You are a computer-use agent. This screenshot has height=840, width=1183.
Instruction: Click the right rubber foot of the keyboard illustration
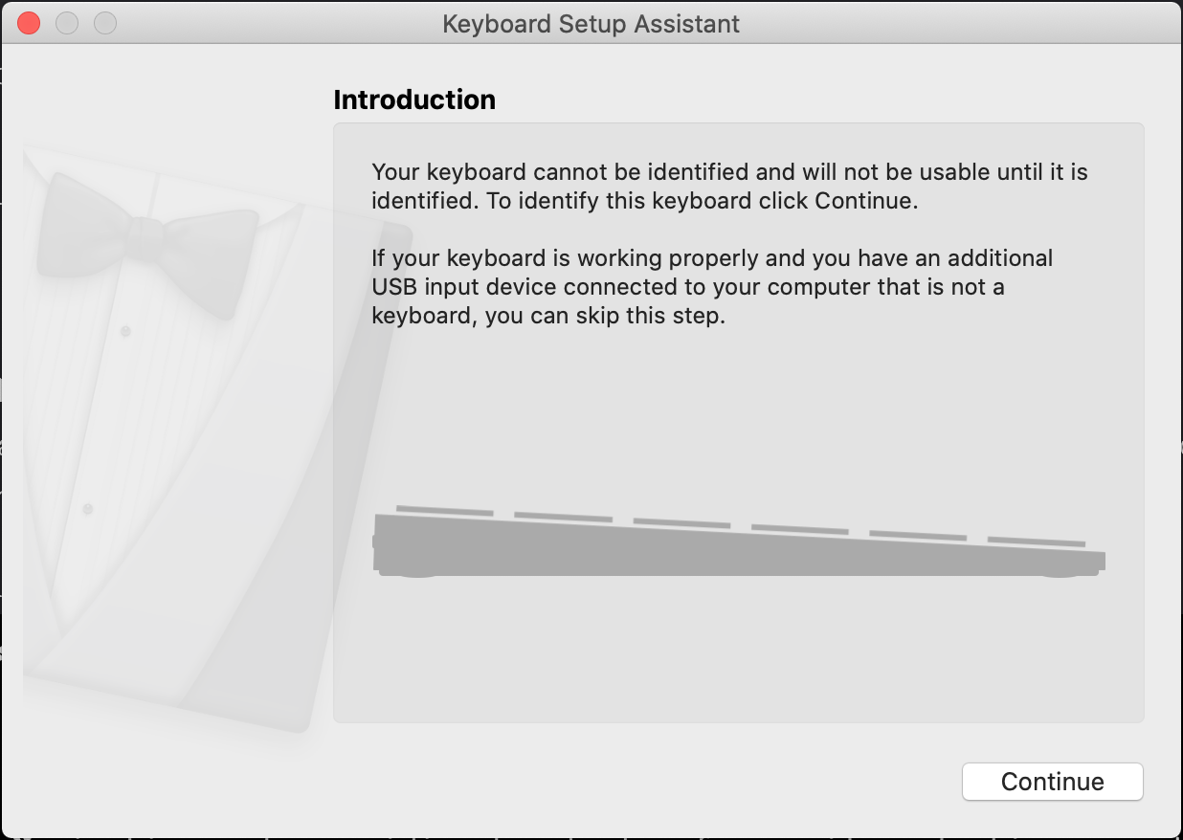[x=1067, y=573]
